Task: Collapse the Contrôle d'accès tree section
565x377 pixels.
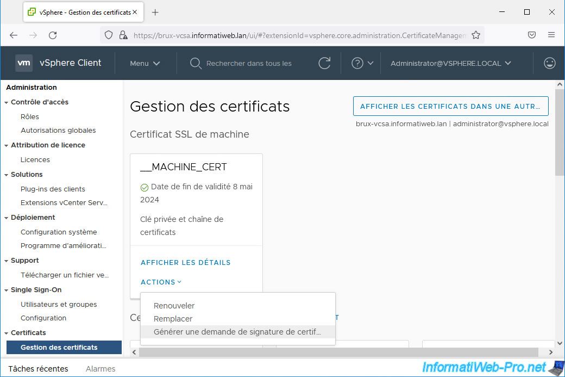Action: [7, 102]
